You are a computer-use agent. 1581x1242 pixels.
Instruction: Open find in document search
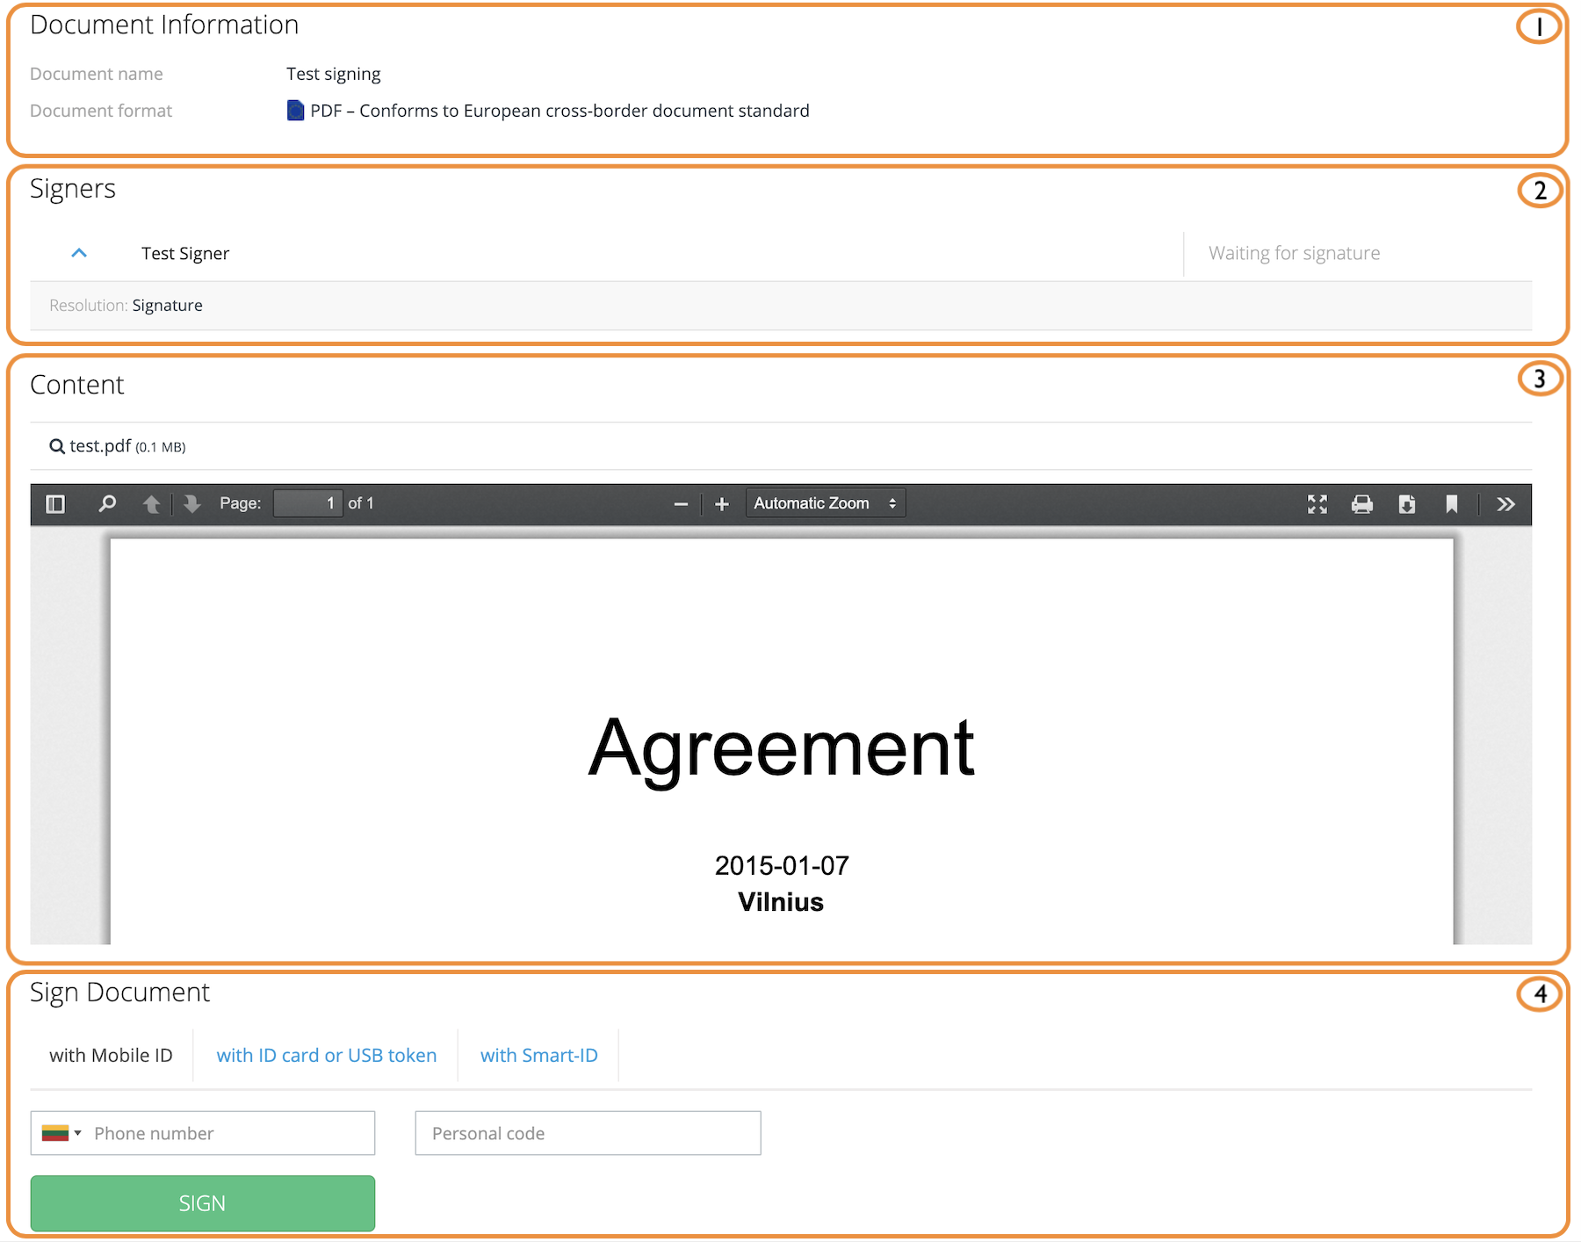[x=107, y=504]
